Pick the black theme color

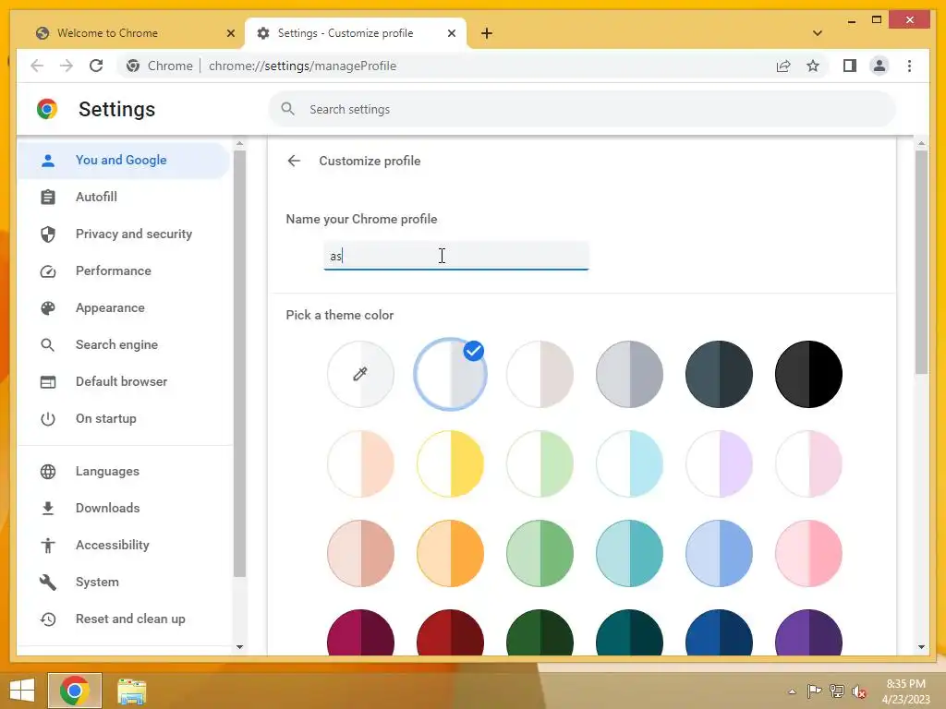[x=808, y=375]
